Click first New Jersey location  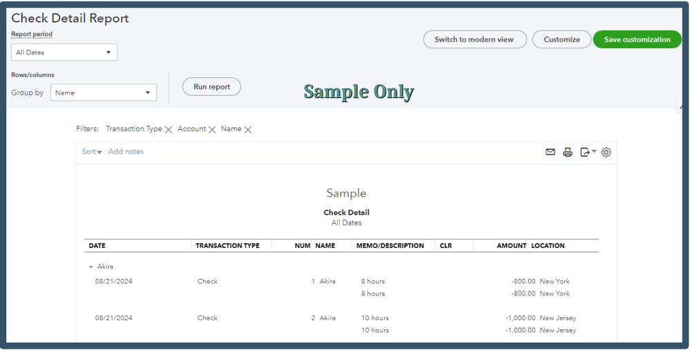pyautogui.click(x=558, y=318)
